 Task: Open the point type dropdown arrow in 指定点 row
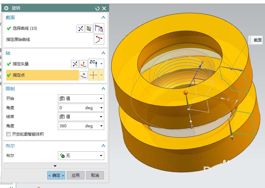point(101,75)
